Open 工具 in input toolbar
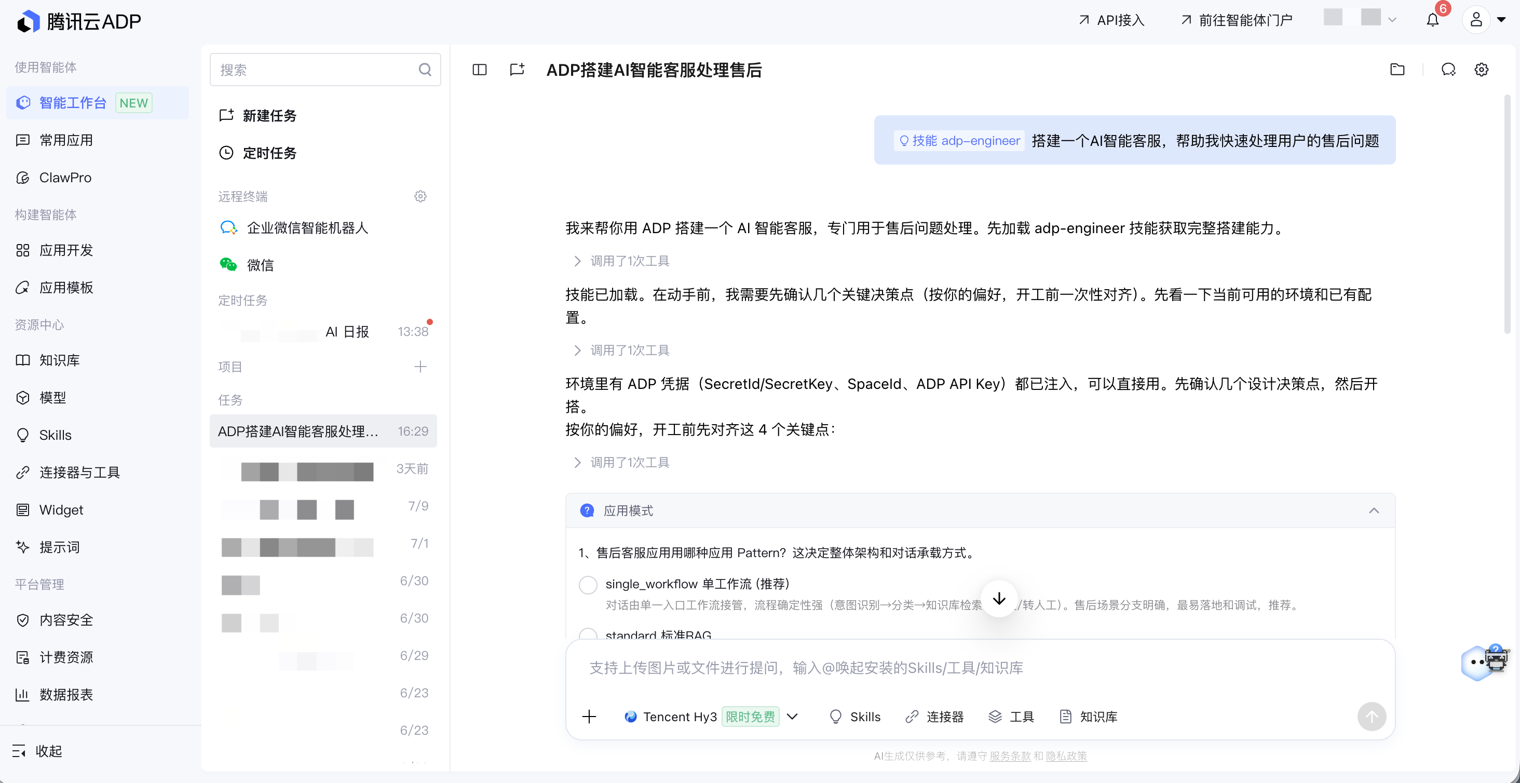1520x783 pixels. [x=1011, y=717]
